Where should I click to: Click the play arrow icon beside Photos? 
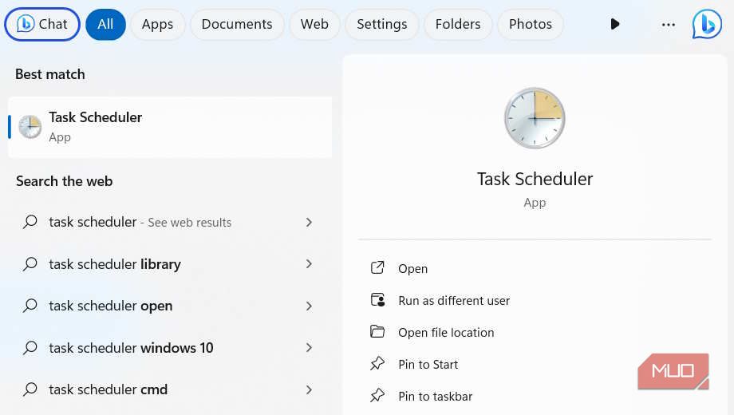tap(614, 24)
